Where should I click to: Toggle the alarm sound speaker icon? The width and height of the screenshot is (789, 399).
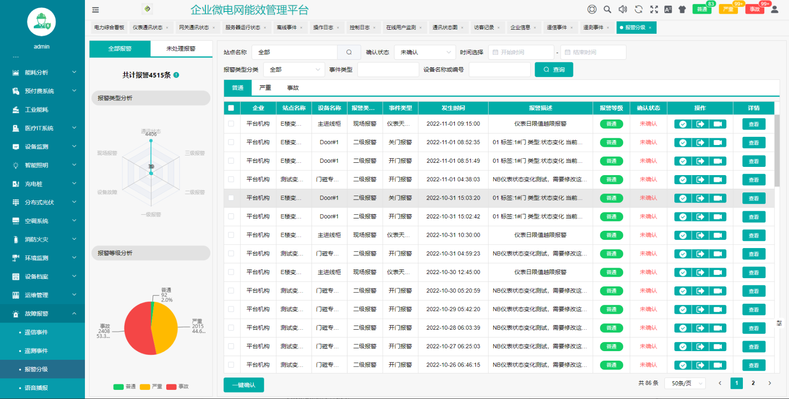pos(623,9)
